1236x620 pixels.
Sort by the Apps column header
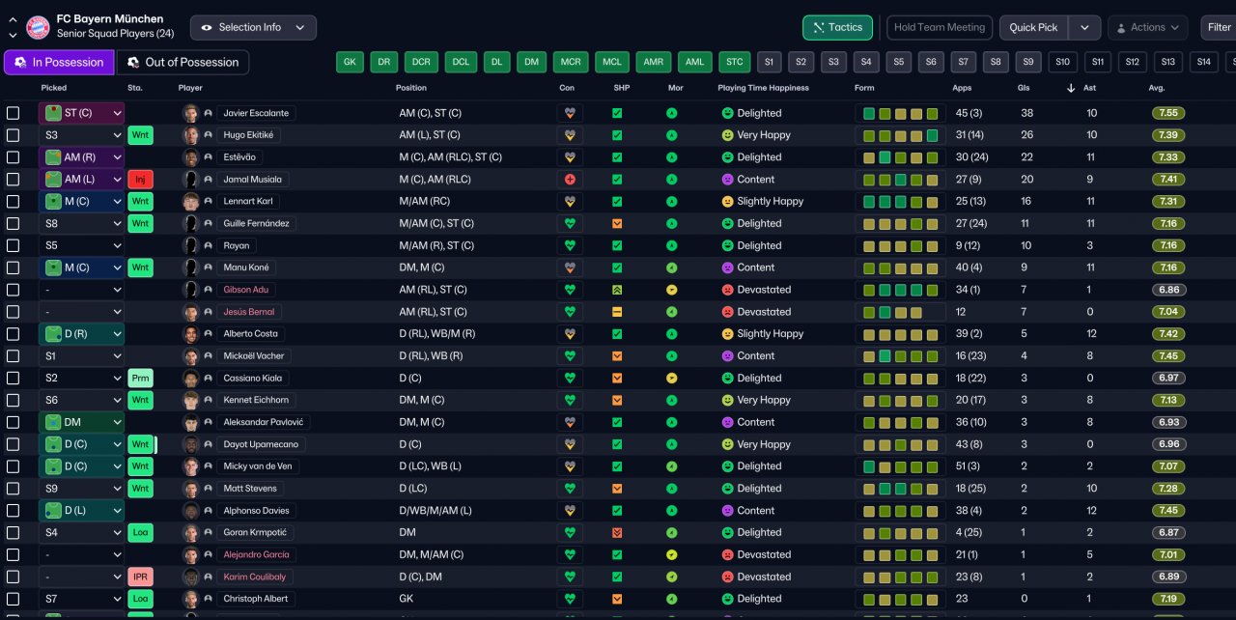(962, 88)
